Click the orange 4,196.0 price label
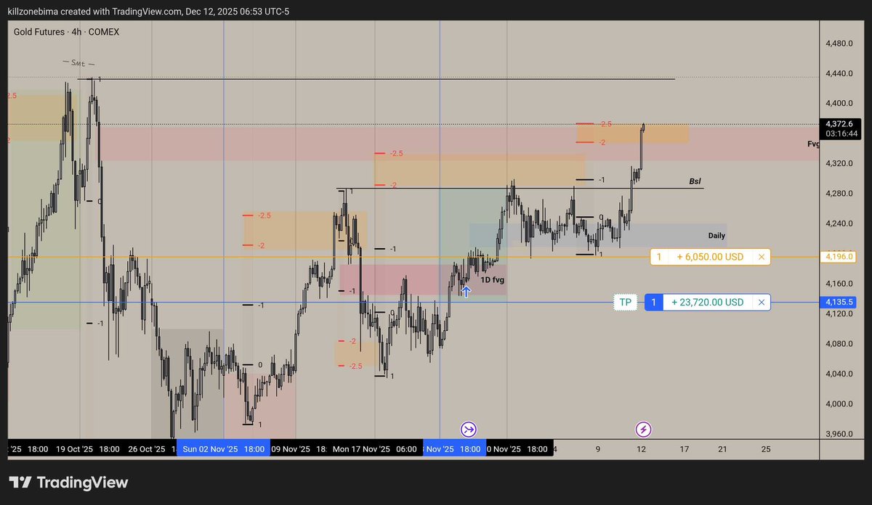Image resolution: width=872 pixels, height=505 pixels. point(839,257)
